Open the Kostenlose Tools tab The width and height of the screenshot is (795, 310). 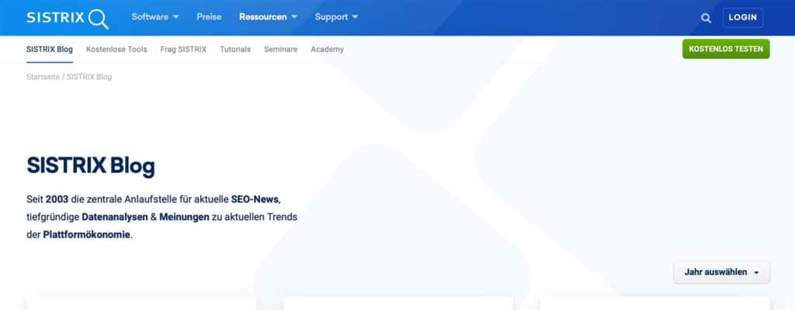pos(116,49)
